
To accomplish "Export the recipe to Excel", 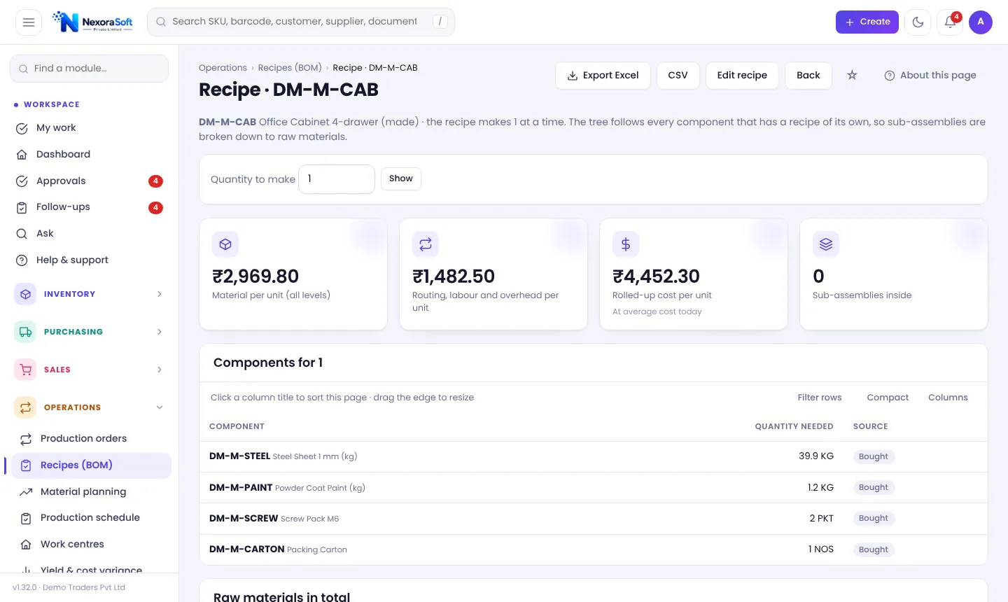I will 603,76.
